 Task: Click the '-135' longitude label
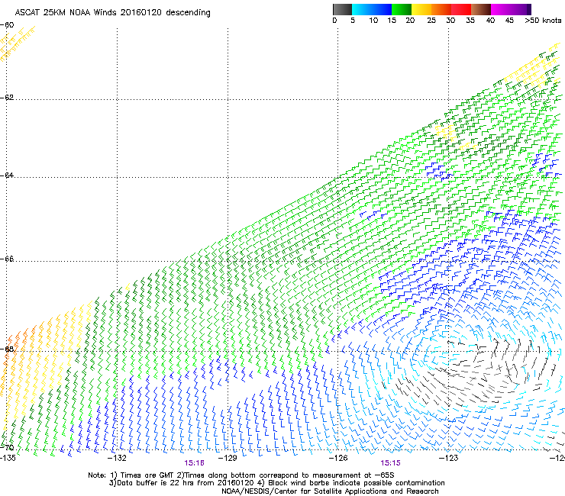click(x=8, y=458)
